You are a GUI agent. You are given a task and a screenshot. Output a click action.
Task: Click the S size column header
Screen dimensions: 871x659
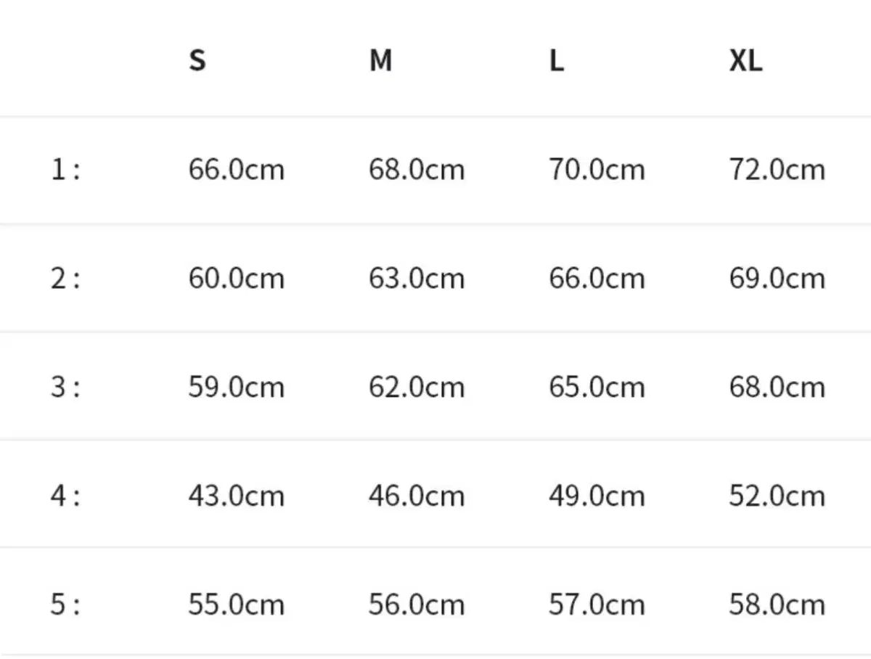pos(197,61)
